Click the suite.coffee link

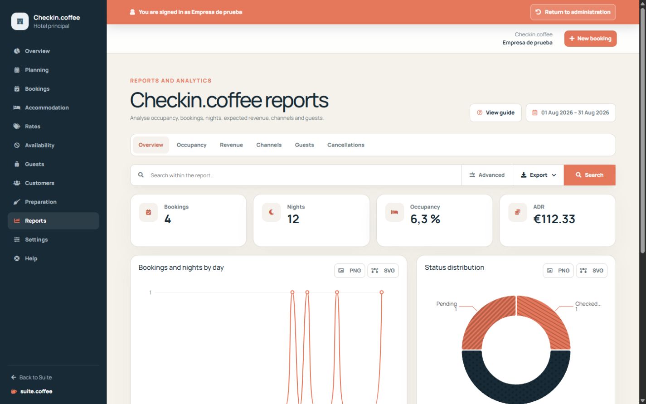[32, 391]
